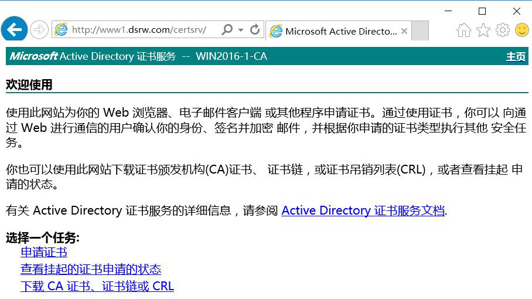
Task: Open Active Directory 证书服务文档 link
Action: pos(363,210)
